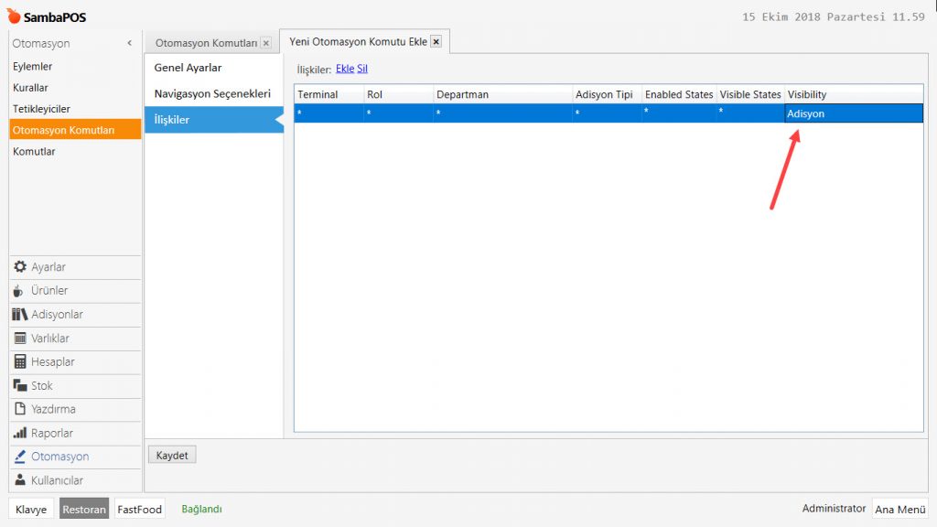Close the Otomasyon Komutları tab

[x=265, y=43]
